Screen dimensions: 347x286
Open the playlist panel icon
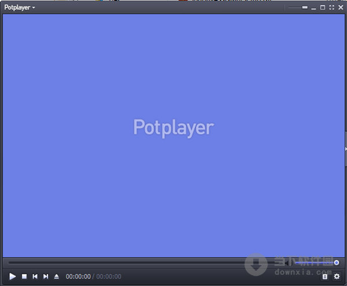pos(324,277)
